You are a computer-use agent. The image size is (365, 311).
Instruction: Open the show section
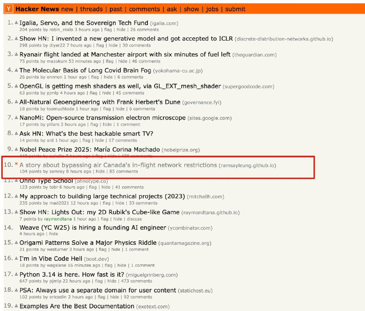(191, 9)
